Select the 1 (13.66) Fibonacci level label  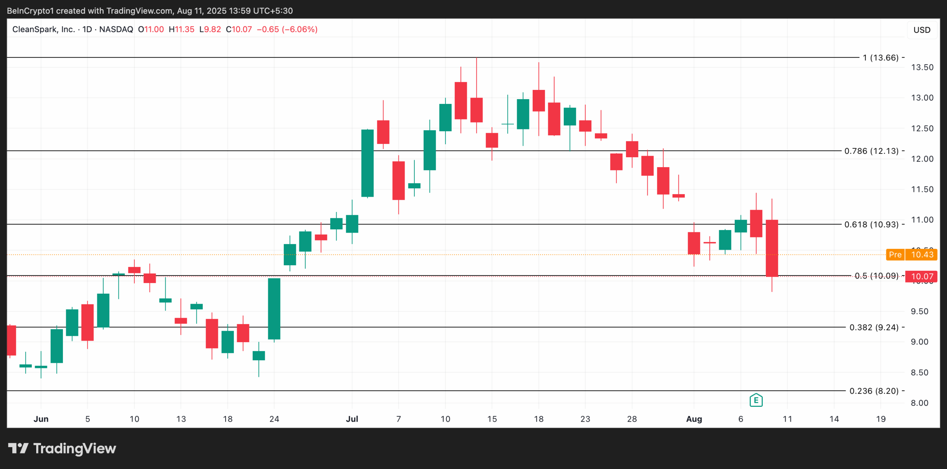(x=880, y=58)
